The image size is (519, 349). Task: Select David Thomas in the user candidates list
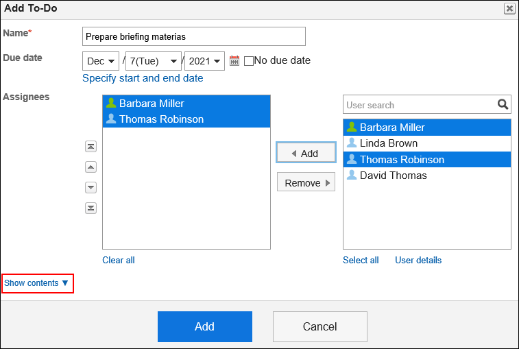427,175
